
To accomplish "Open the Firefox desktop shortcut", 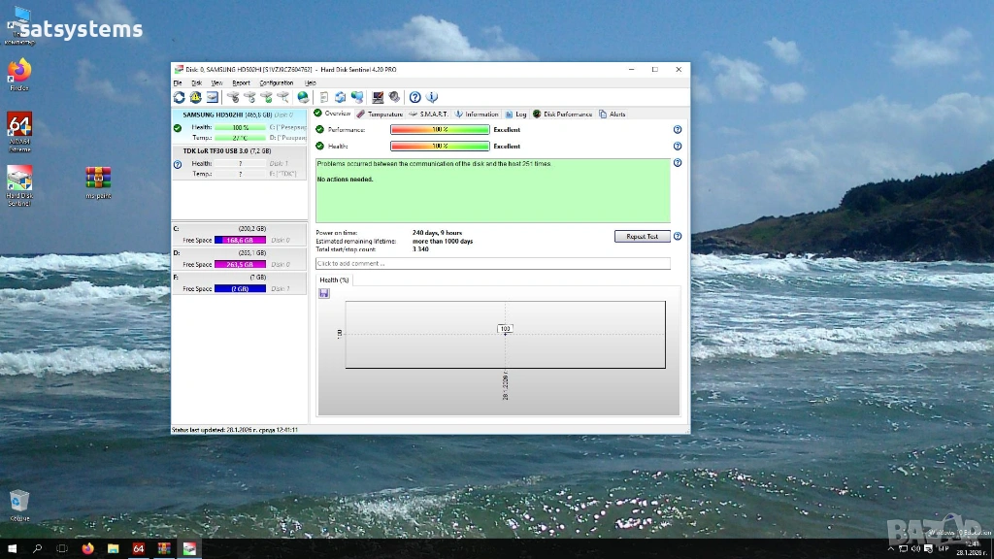I will pyautogui.click(x=18, y=72).
